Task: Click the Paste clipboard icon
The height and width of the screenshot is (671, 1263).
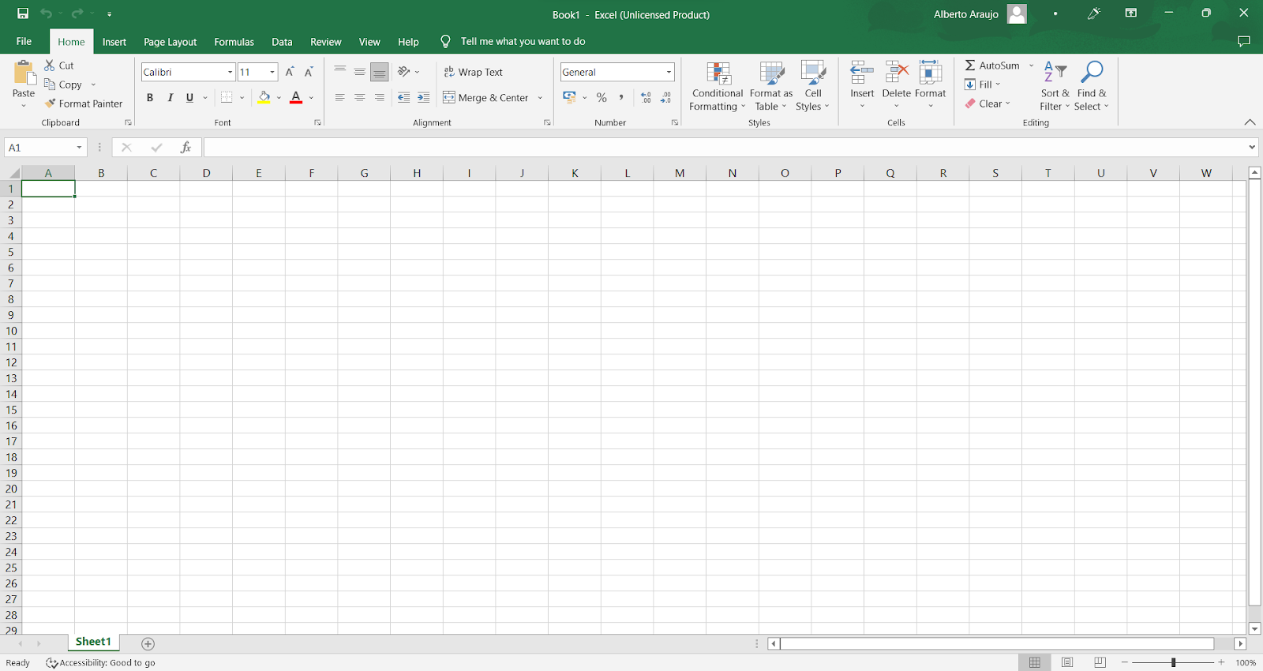Action: 24,73
